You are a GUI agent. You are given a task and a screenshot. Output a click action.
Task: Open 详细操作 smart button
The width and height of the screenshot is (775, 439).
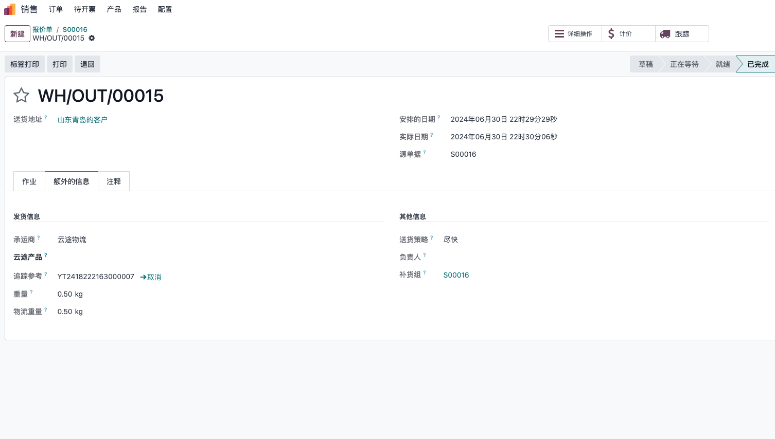(575, 34)
